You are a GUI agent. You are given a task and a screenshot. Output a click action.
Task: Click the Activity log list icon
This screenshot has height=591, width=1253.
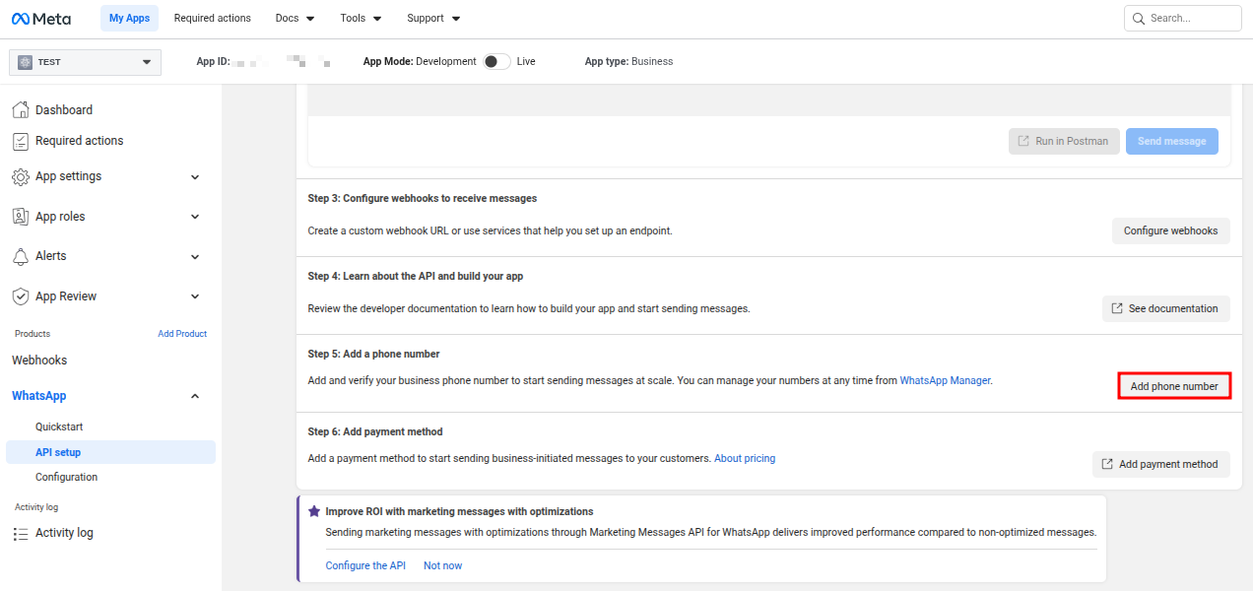click(20, 533)
